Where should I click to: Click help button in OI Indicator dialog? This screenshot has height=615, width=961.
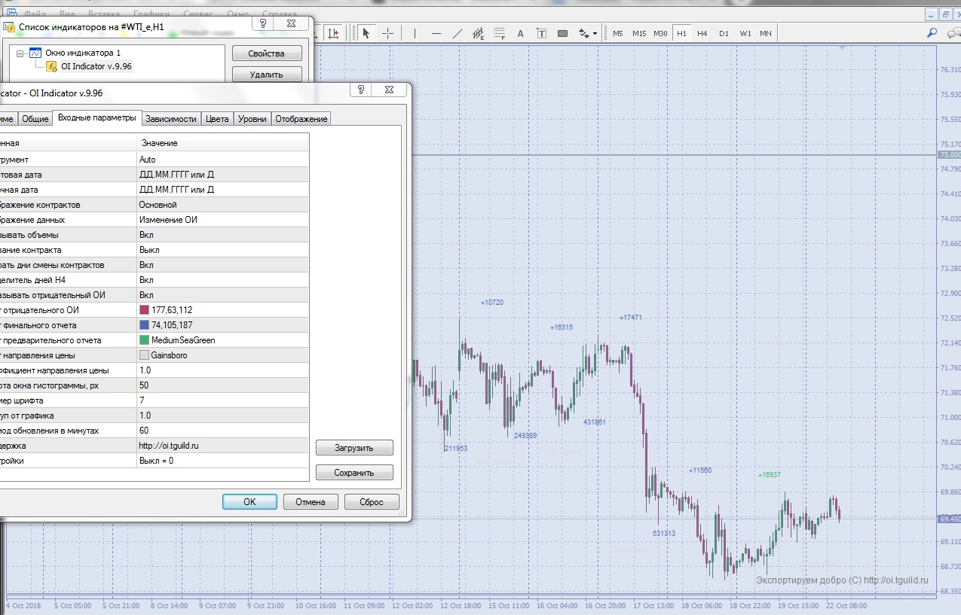362,90
